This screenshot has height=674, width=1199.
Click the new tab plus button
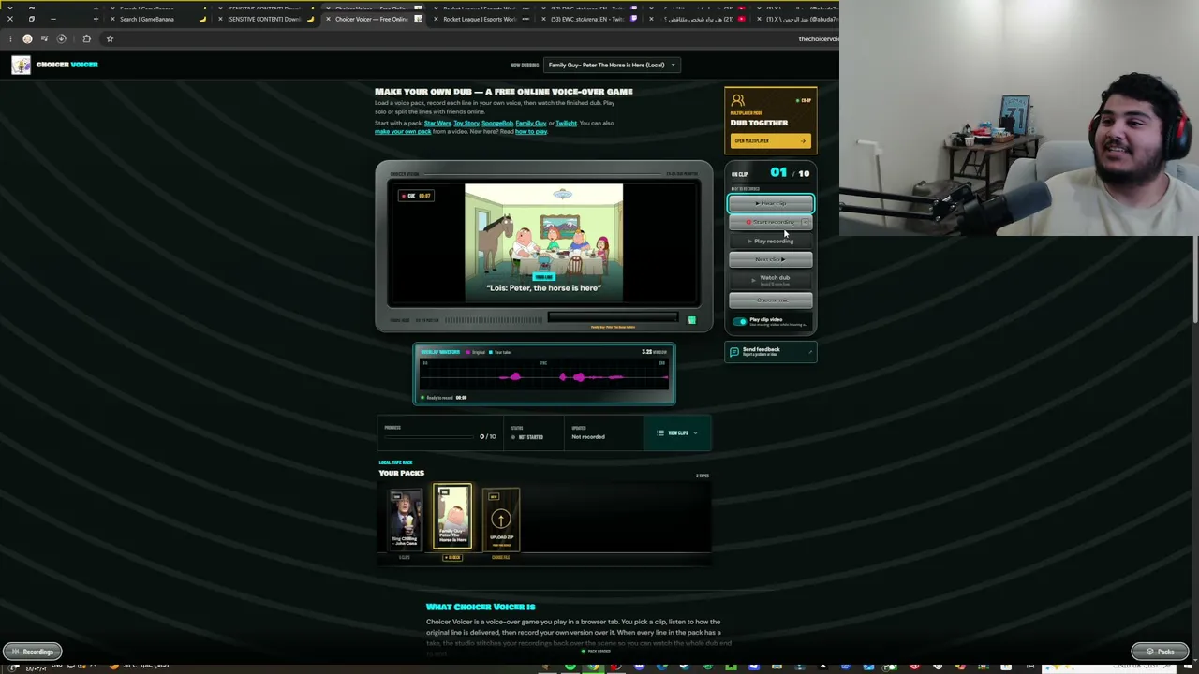coord(96,19)
